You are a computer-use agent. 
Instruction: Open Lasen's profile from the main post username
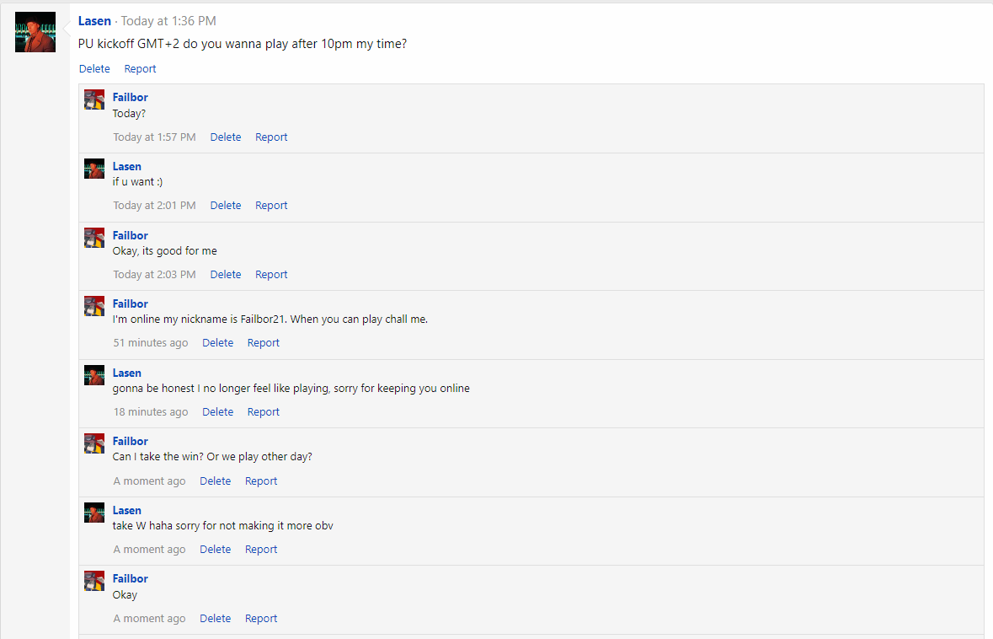(x=94, y=21)
